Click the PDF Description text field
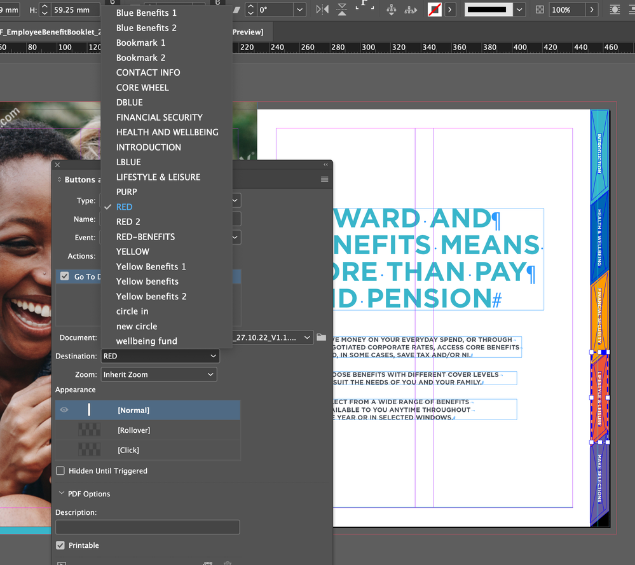Image resolution: width=635 pixels, height=565 pixels. 147,527
